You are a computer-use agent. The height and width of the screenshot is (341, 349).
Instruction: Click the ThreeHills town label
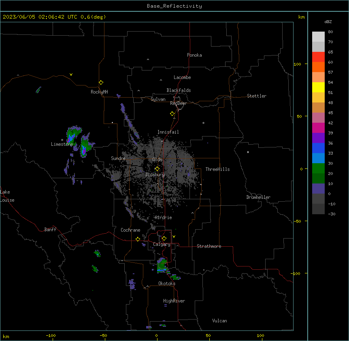[x=217, y=169]
